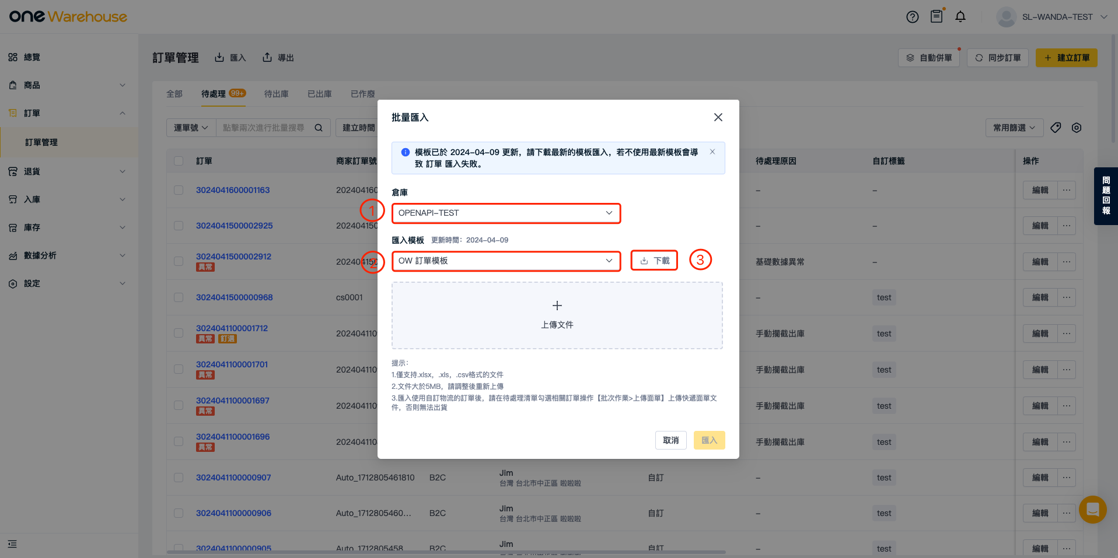The image size is (1118, 558).
Task: Open the notifications bell icon
Action: point(960,17)
